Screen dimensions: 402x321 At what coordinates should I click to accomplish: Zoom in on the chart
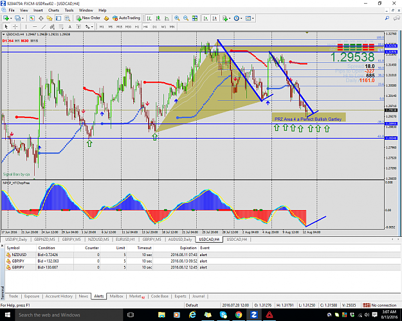pyautogui.click(x=177, y=18)
